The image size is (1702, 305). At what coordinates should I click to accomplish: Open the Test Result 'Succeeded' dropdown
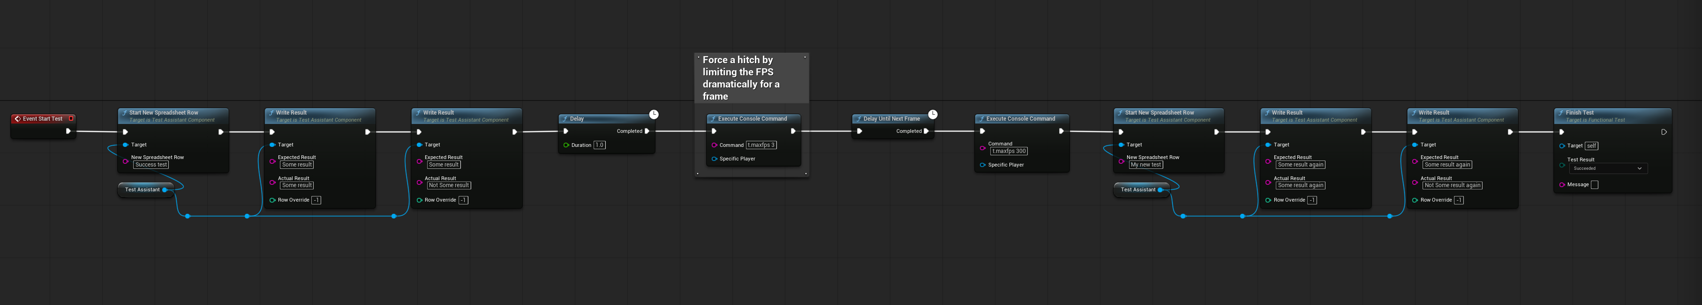(1607, 169)
